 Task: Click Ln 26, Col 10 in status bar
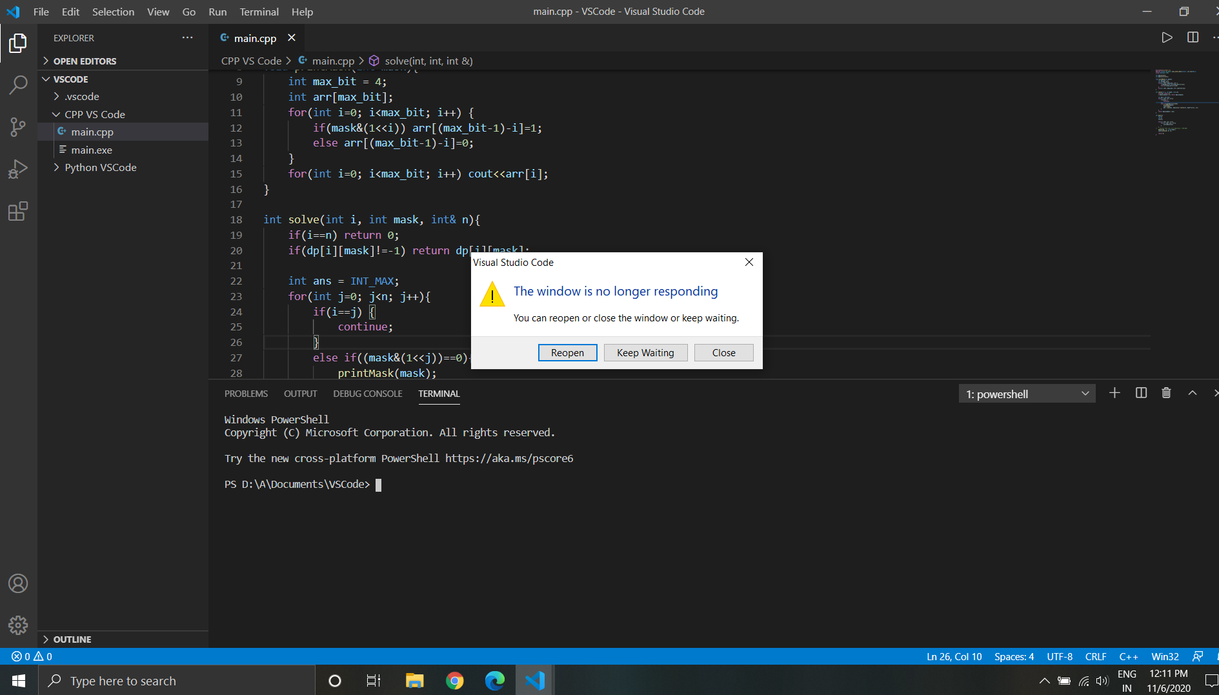(x=954, y=656)
